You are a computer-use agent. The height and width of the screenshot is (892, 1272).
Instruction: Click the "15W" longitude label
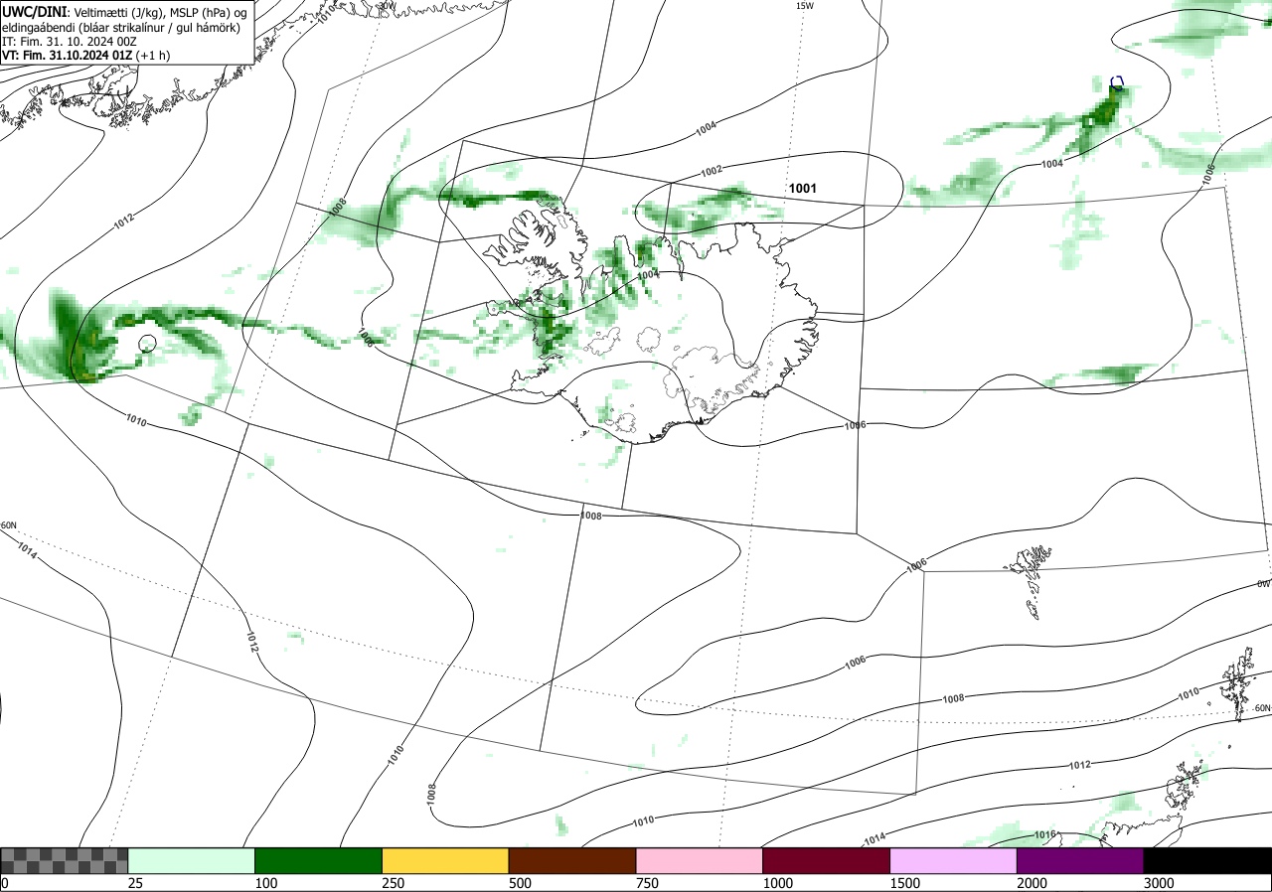point(805,6)
